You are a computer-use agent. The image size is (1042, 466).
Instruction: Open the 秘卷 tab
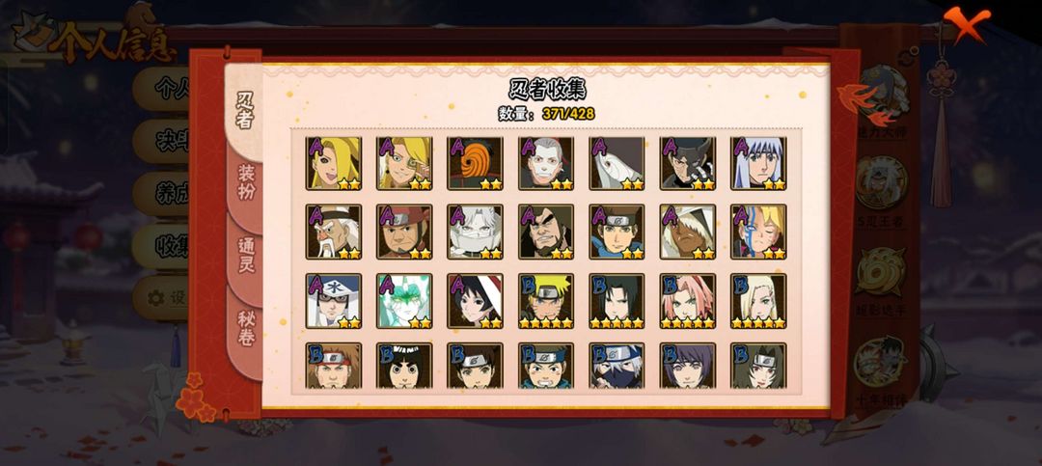[x=246, y=328]
